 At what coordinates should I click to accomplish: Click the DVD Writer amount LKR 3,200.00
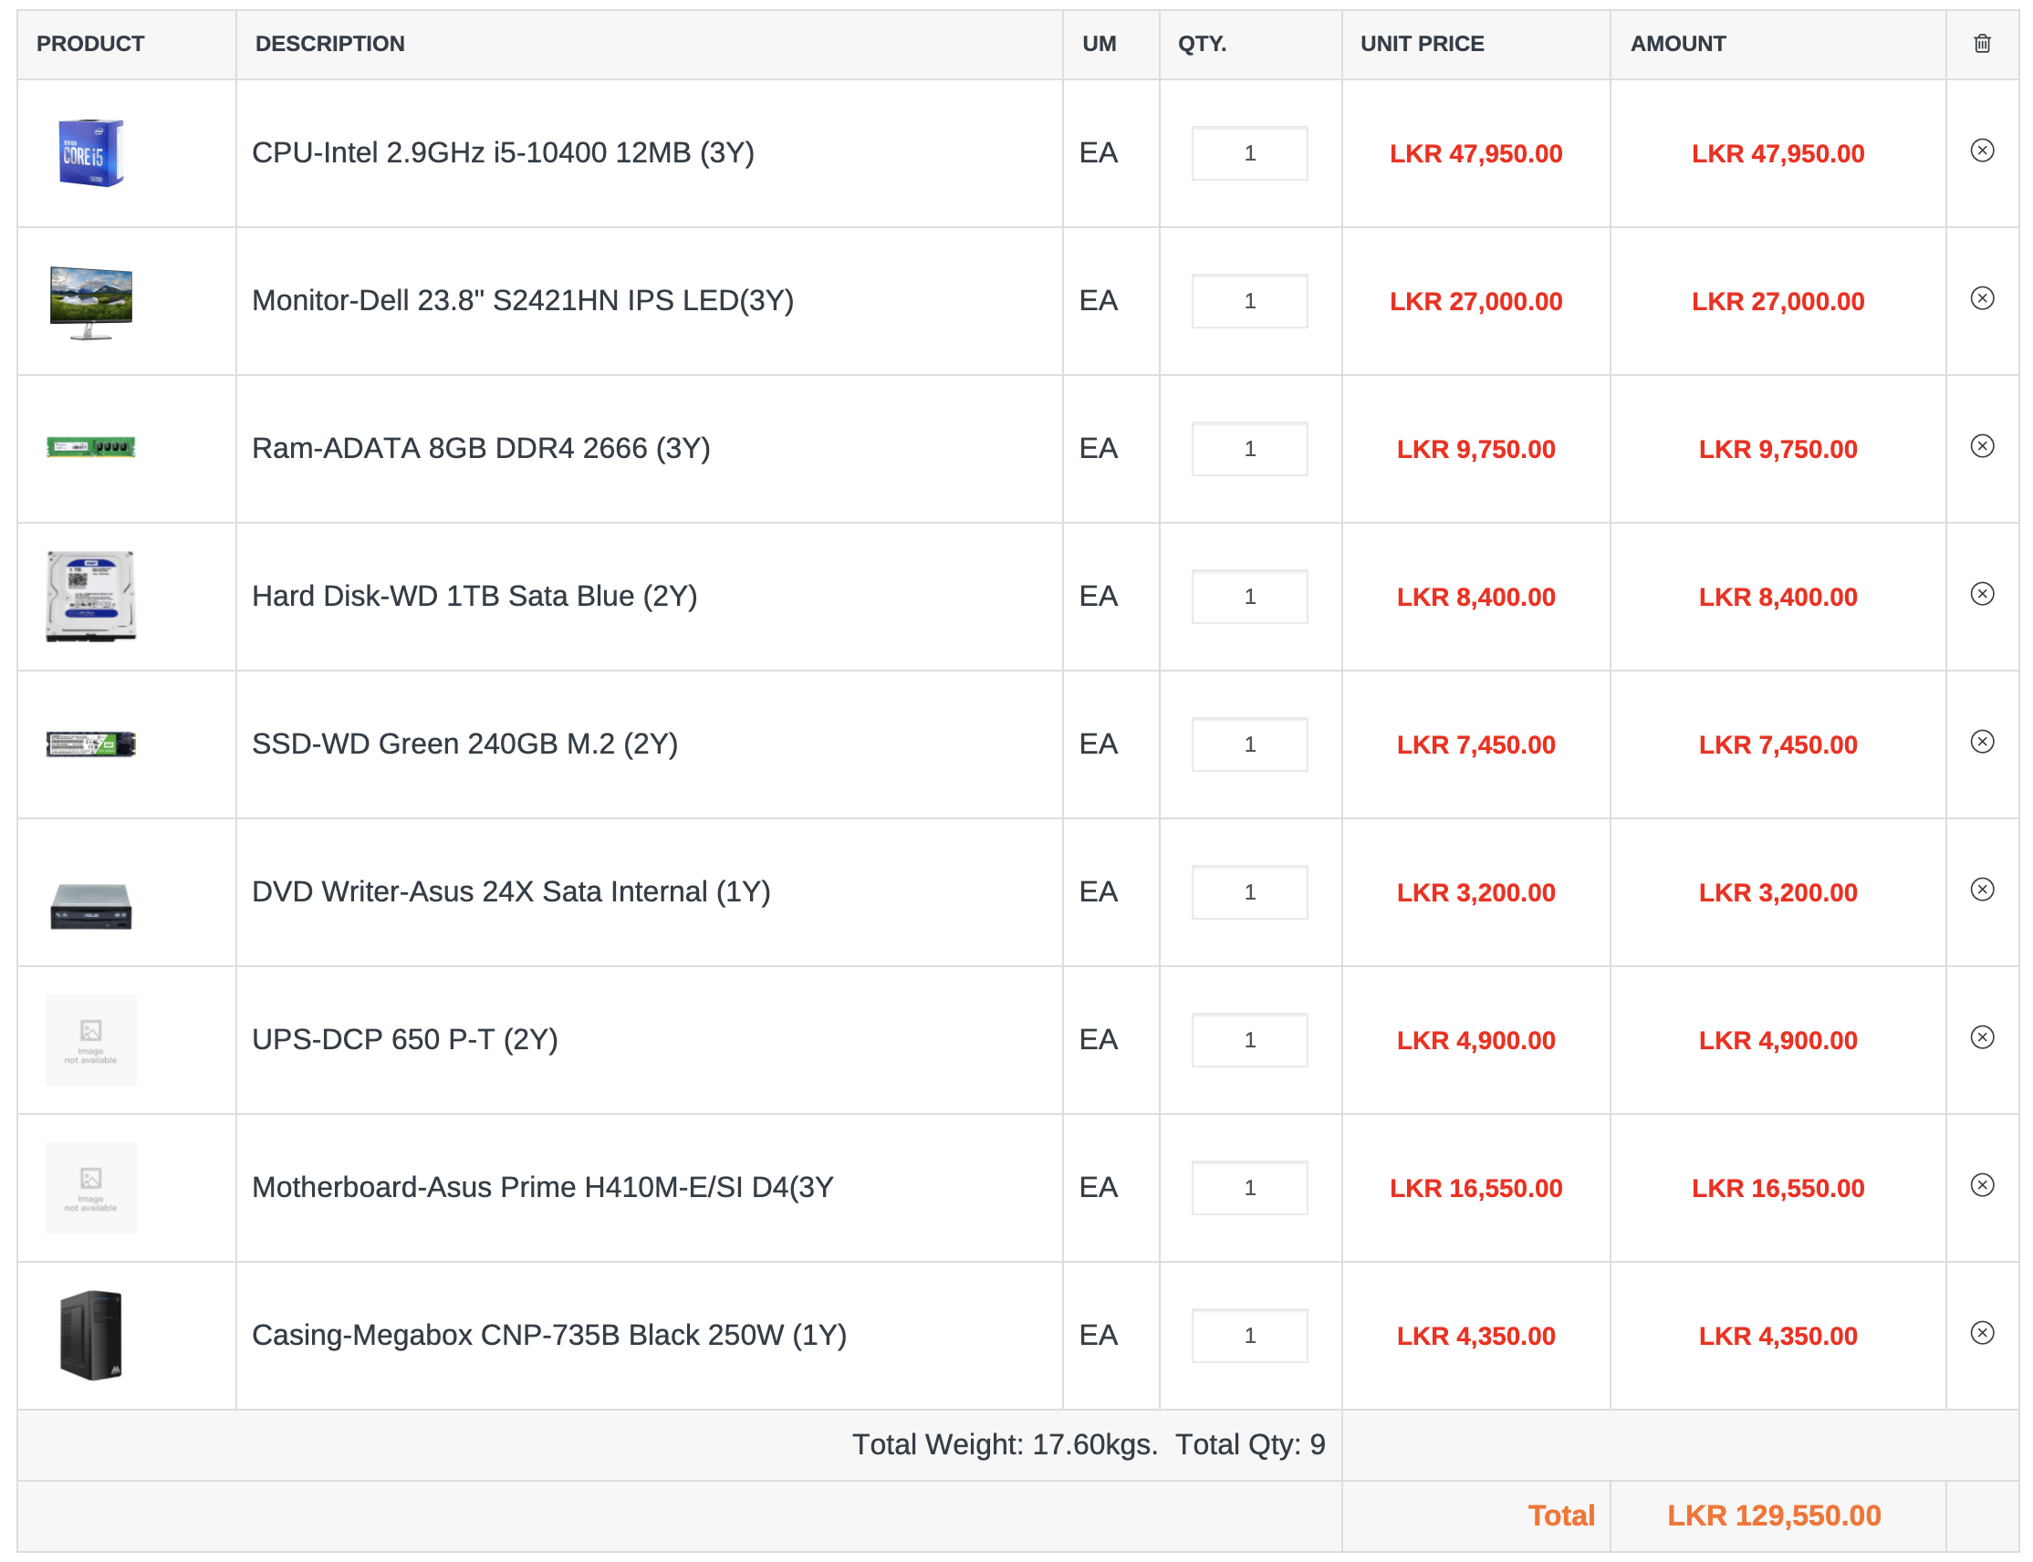1778,892
